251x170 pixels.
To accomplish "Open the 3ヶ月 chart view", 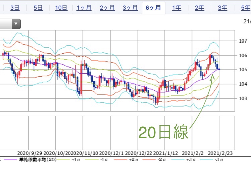I will click(130, 8).
